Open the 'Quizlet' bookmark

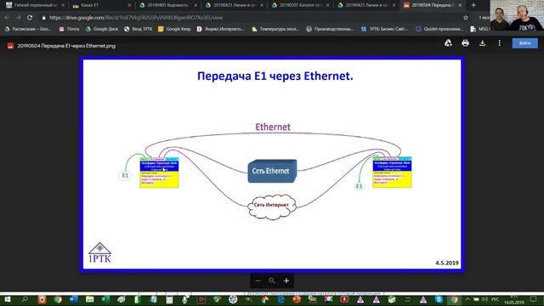pyautogui.click(x=439, y=29)
